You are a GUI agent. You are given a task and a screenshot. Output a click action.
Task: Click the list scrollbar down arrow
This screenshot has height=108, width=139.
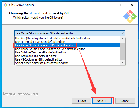coord(122,62)
